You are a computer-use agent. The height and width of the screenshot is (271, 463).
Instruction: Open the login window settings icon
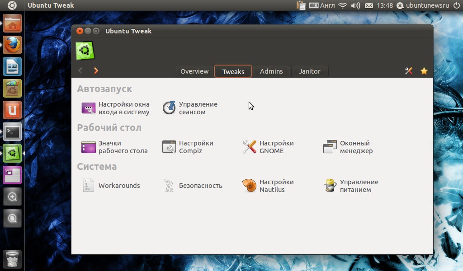click(88, 108)
